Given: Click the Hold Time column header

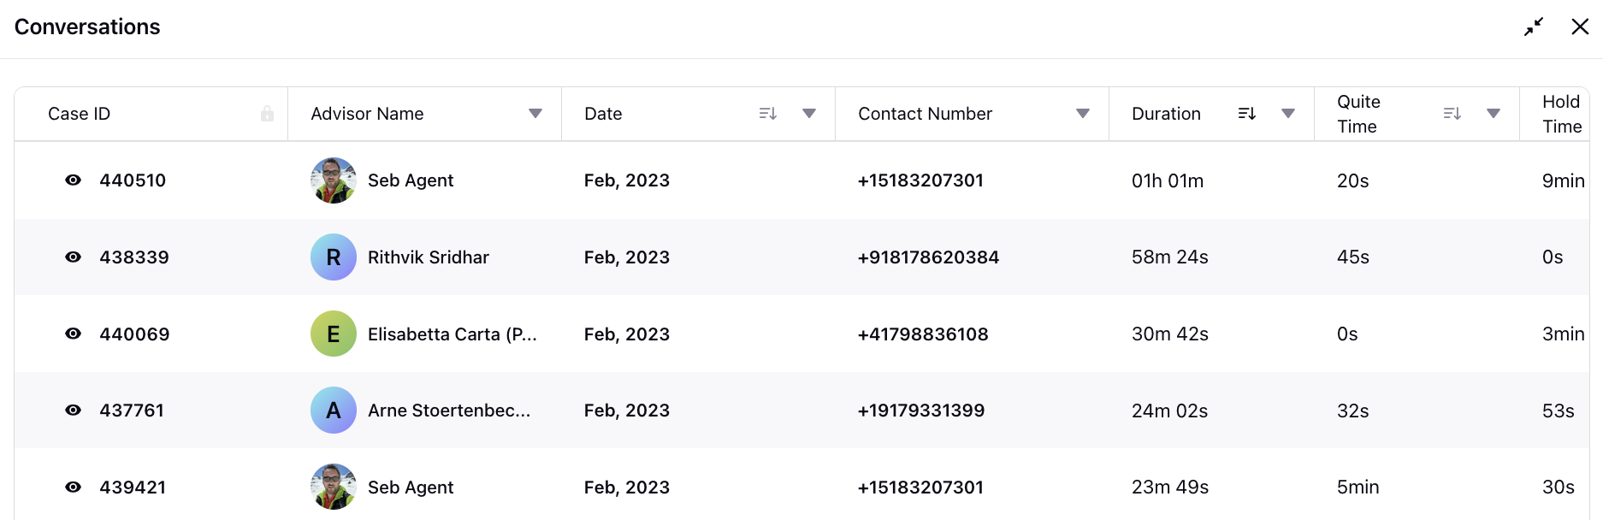Looking at the screenshot, I should [x=1561, y=114].
